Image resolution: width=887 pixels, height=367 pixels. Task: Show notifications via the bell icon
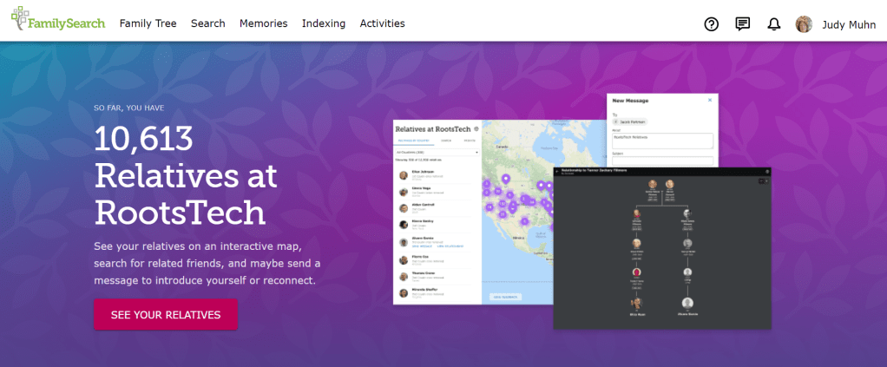click(774, 23)
